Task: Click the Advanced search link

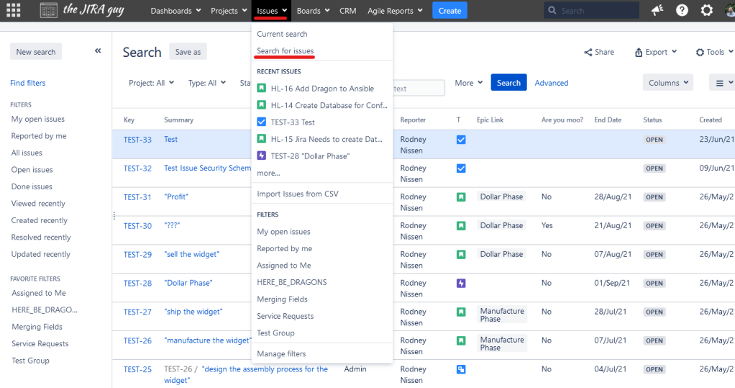Action: tap(551, 83)
